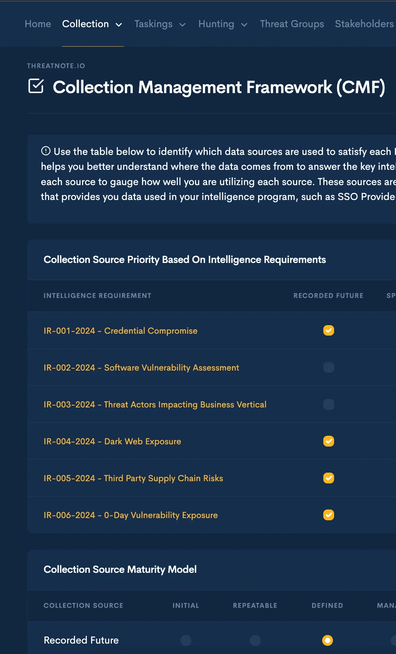
Task: Open the Threat Groups page
Action: click(x=292, y=24)
